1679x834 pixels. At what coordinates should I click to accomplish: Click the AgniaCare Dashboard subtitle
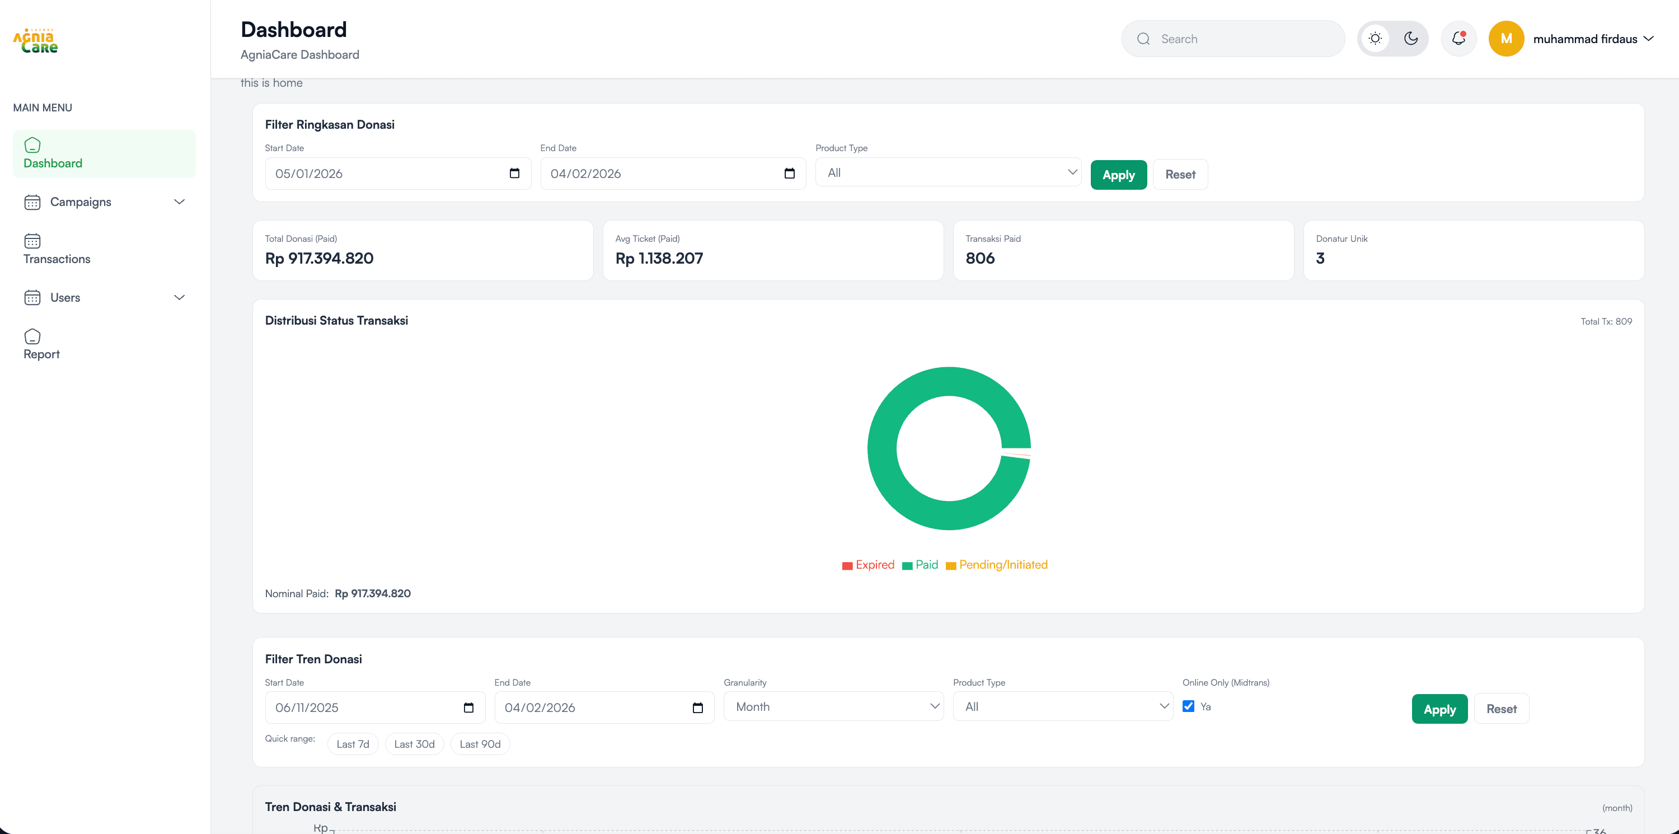pos(300,55)
